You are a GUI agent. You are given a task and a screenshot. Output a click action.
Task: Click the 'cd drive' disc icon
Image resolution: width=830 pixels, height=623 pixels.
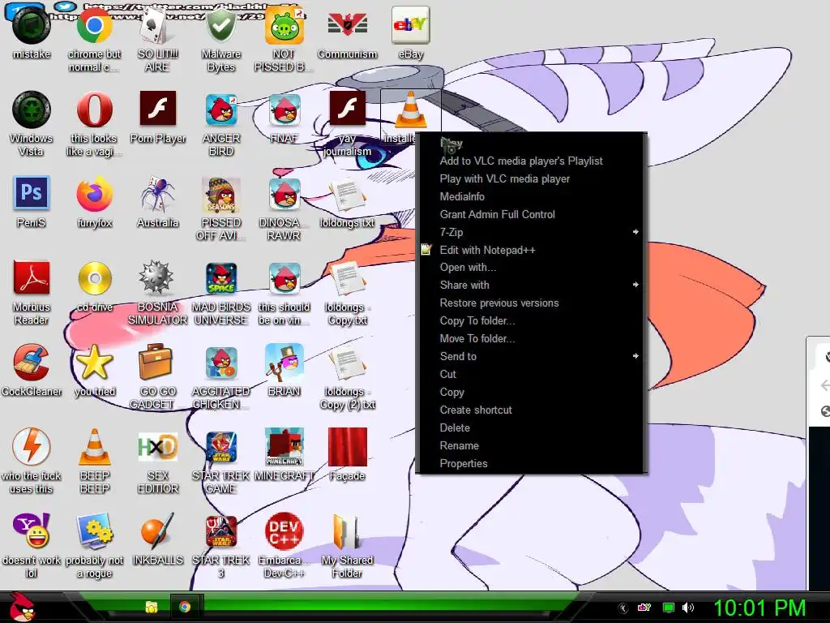click(94, 278)
